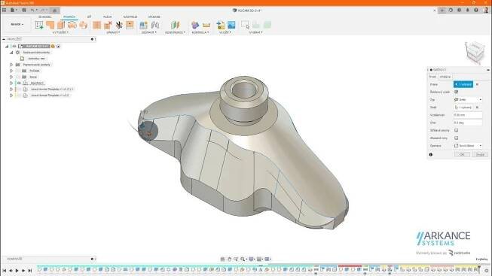
Task: Click the Measure ruler icon in KONTROLA group
Action: pos(206,25)
